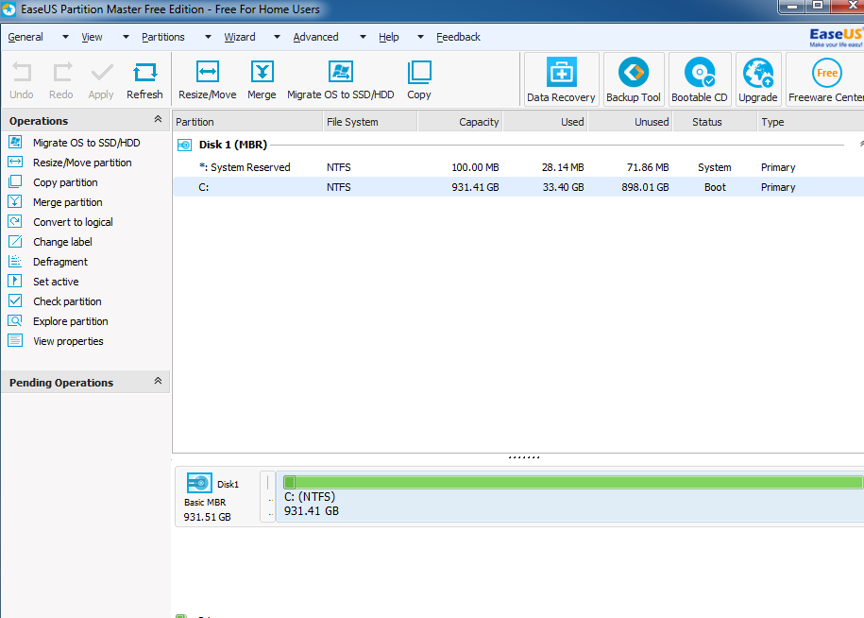Open the View menu

point(92,37)
